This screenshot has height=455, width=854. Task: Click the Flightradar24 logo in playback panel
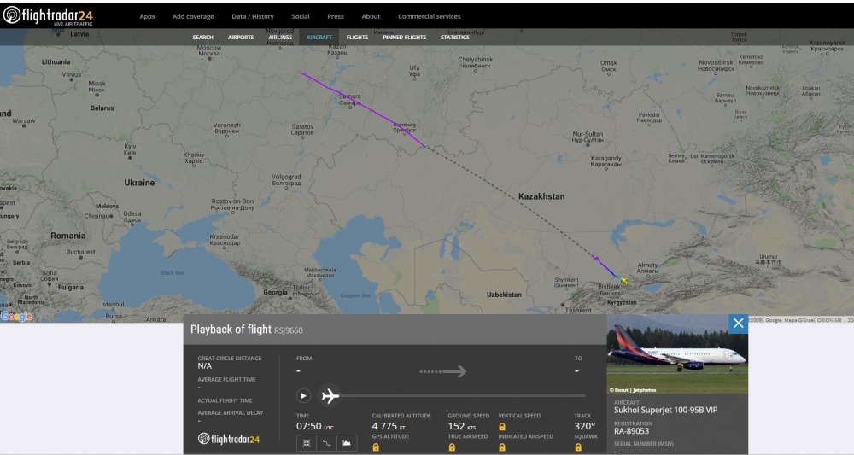pos(228,439)
